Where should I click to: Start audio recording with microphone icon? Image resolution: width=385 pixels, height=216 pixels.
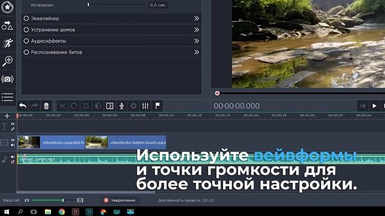coord(122,106)
